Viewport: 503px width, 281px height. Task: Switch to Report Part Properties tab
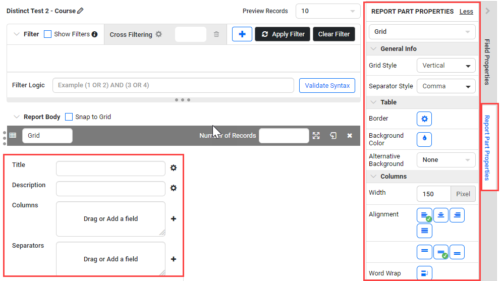487,147
